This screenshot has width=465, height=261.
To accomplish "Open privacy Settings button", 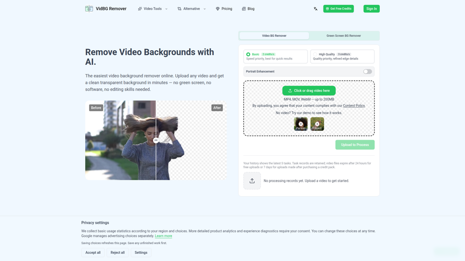I will [x=141, y=252].
